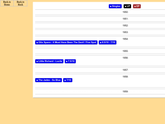
Task: Click the 1952: year label
Action: pos(126,26)
